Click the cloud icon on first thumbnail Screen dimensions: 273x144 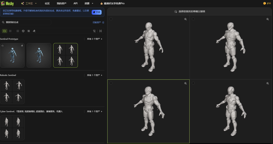(3, 46)
